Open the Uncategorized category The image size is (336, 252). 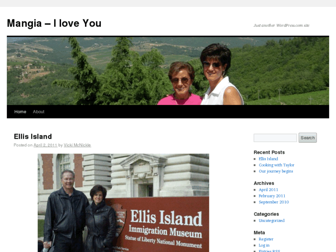(271, 221)
